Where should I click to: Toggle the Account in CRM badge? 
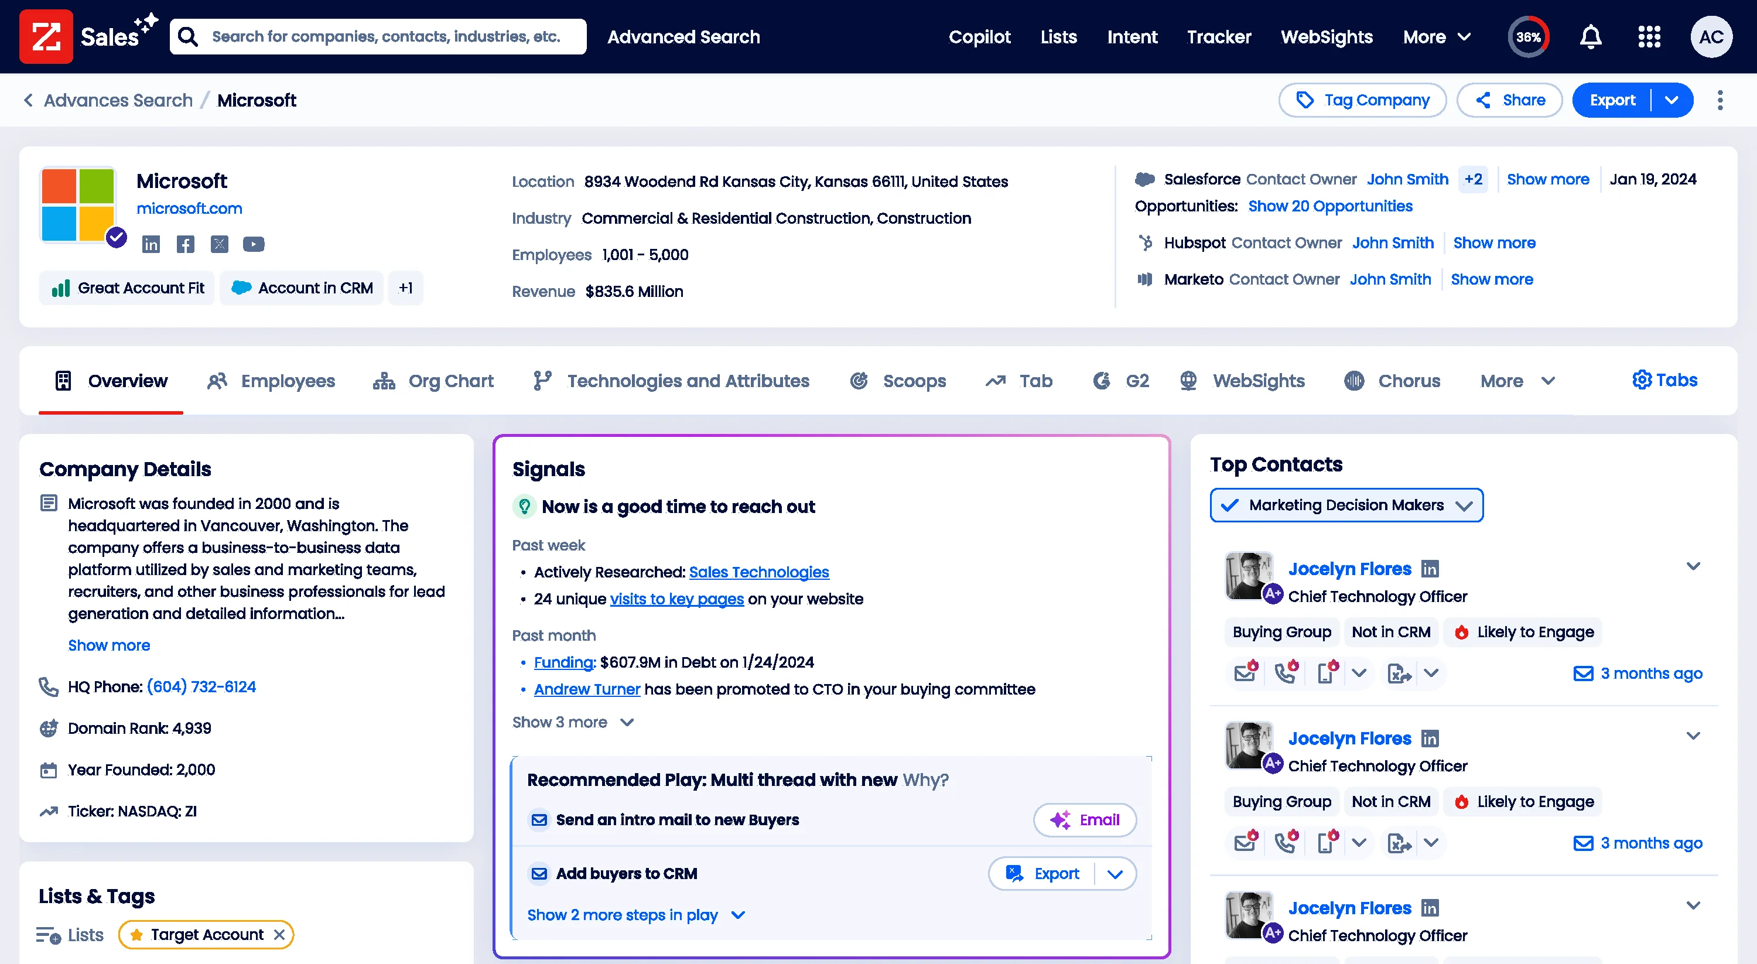tap(301, 287)
